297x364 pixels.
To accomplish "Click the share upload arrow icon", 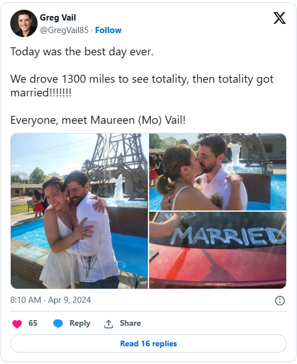I will [x=109, y=324].
